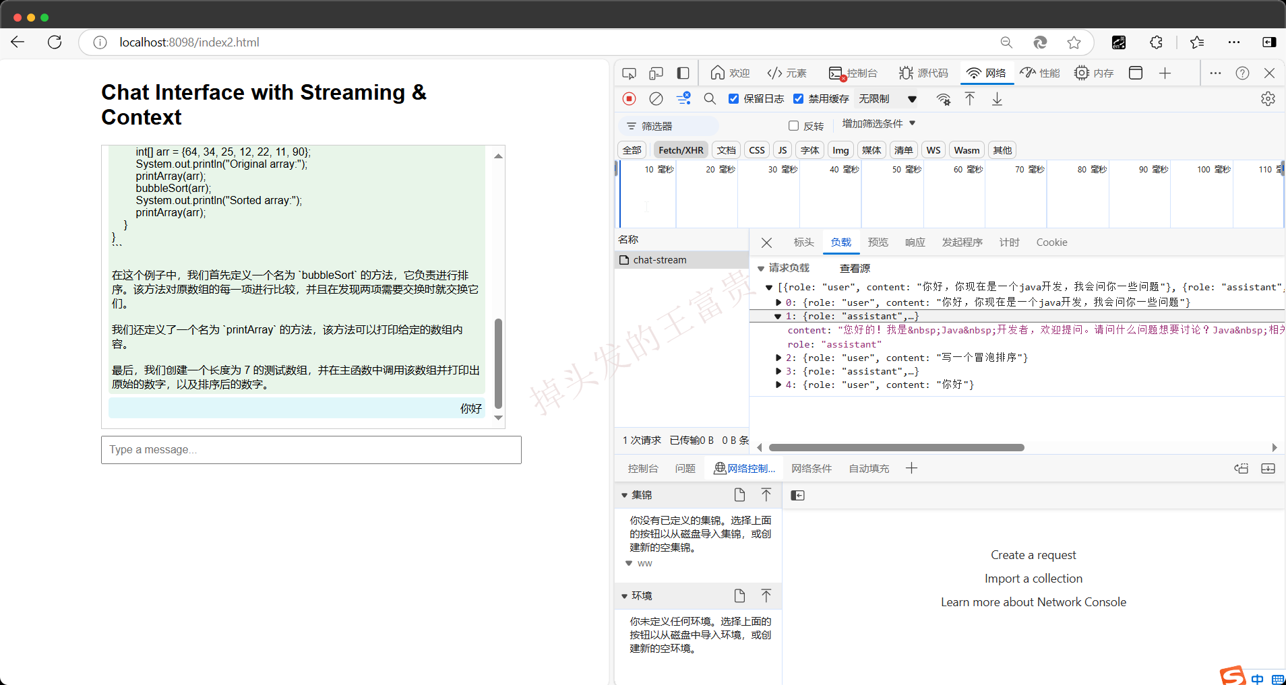
Task: Open the network search magnifier
Action: click(x=710, y=99)
